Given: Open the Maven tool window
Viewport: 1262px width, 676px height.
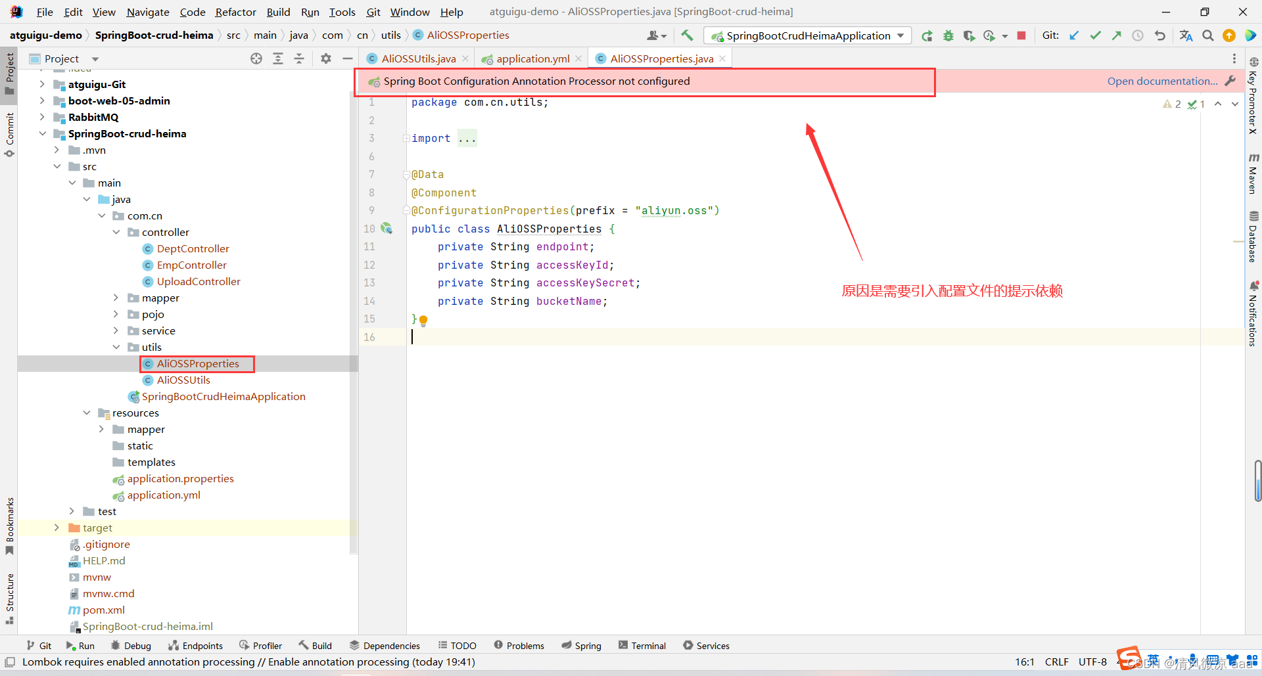Looking at the screenshot, I should (x=1253, y=173).
